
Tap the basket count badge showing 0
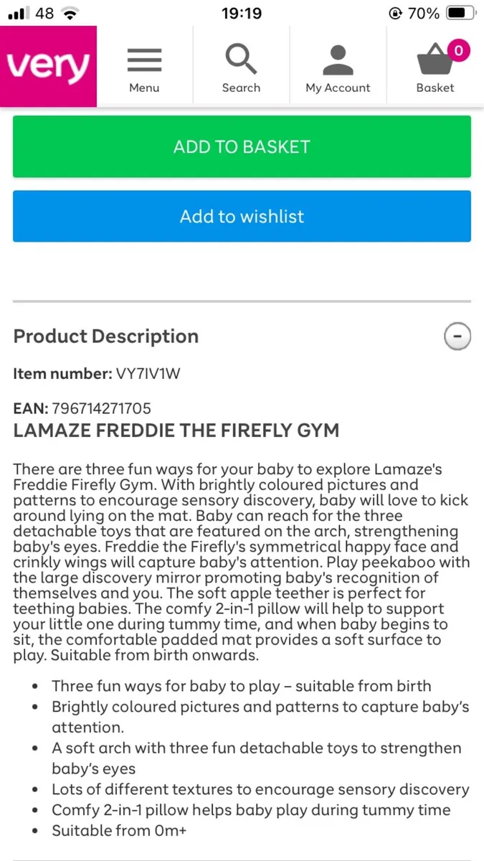tap(457, 50)
